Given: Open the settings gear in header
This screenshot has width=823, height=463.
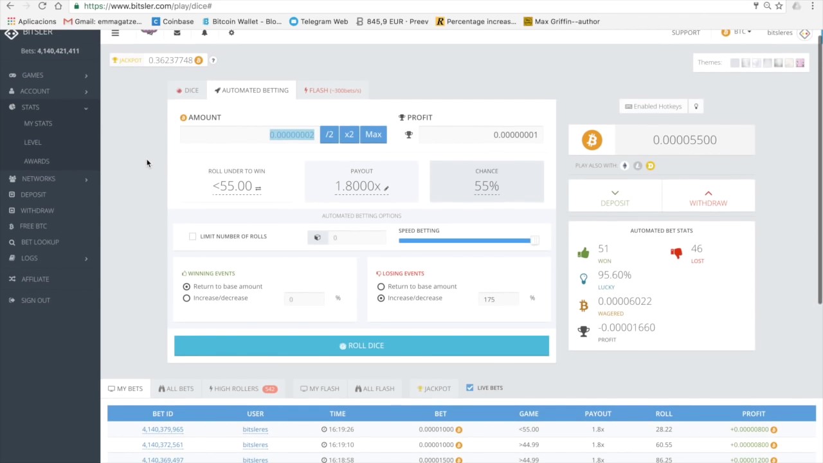Looking at the screenshot, I should coord(231,33).
